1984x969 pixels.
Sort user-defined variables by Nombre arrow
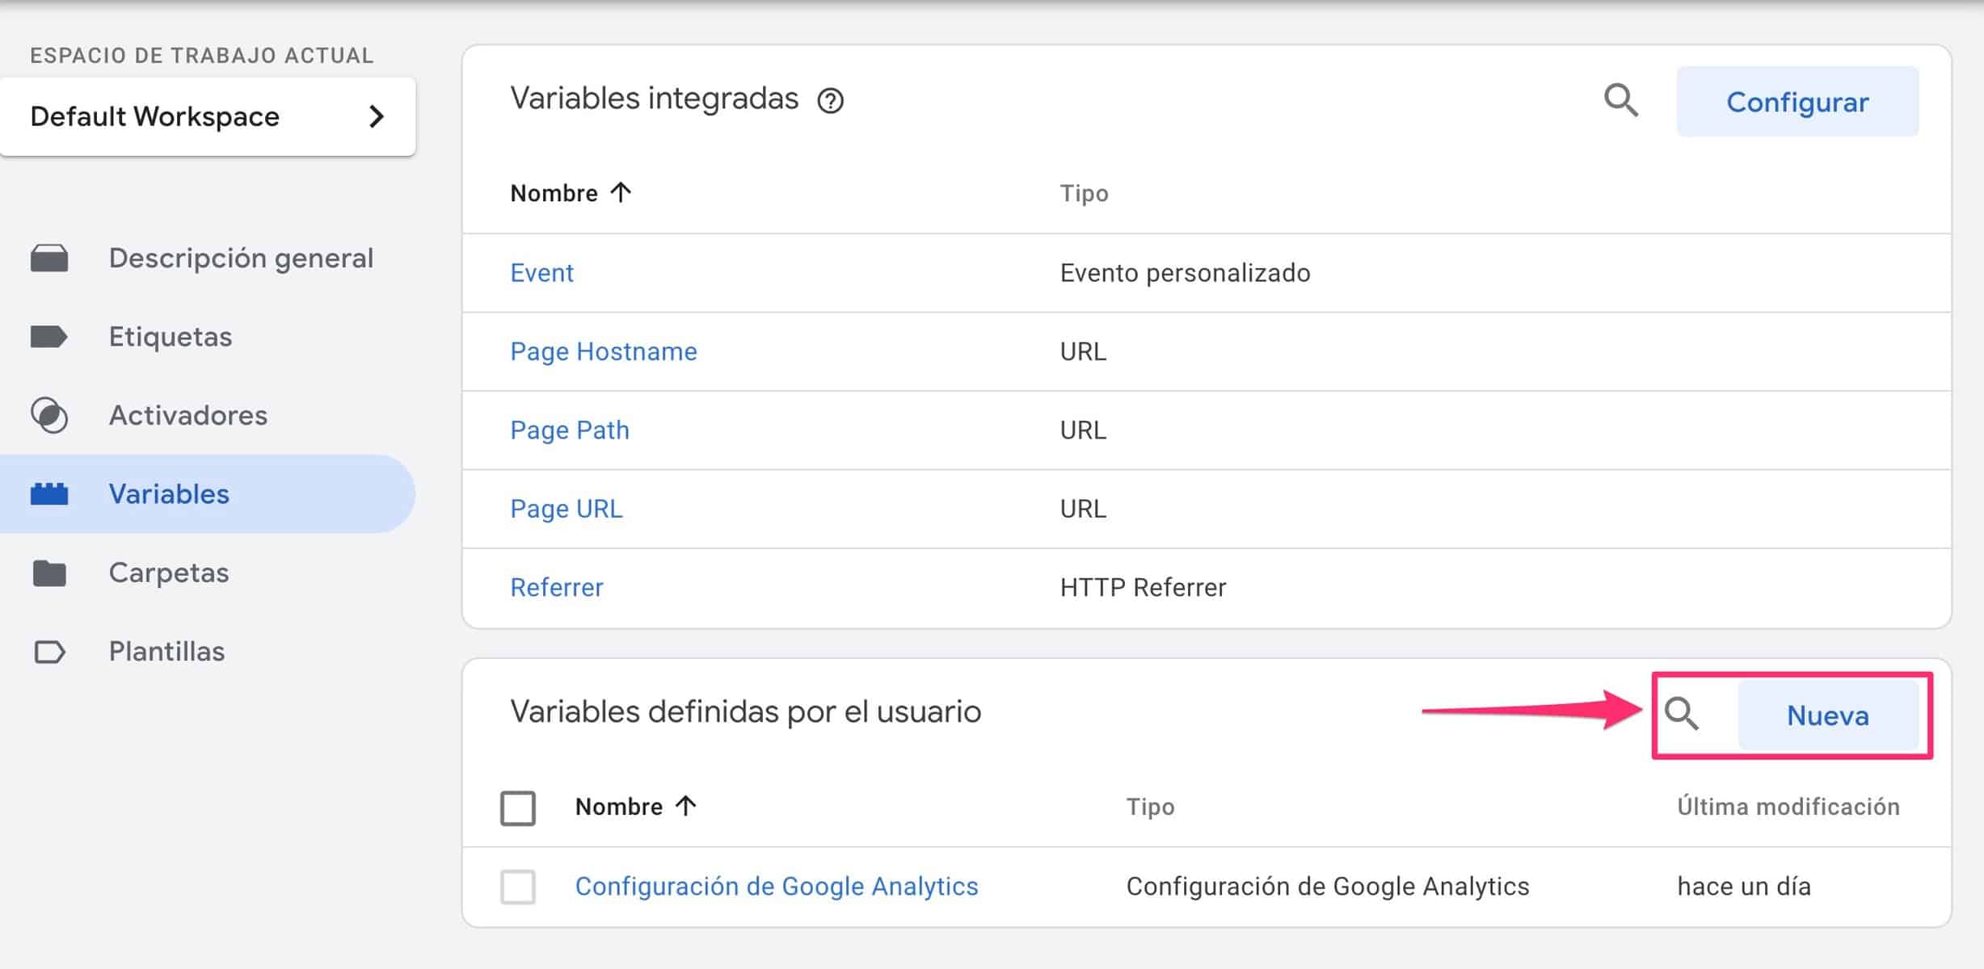pyautogui.click(x=685, y=806)
